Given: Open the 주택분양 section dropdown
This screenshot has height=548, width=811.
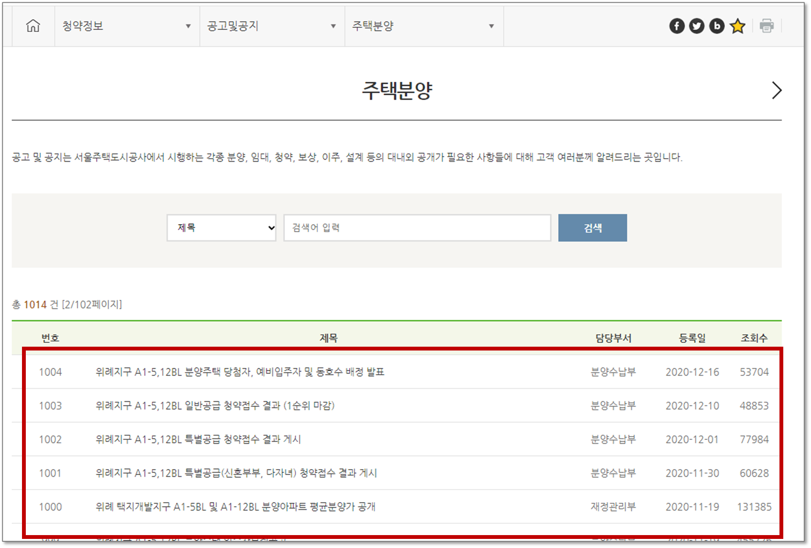Looking at the screenshot, I should tap(491, 26).
